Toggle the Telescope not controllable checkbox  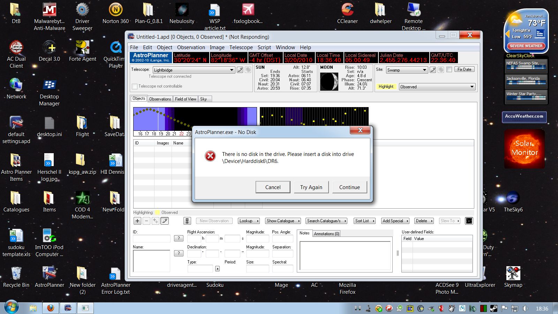coord(135,86)
